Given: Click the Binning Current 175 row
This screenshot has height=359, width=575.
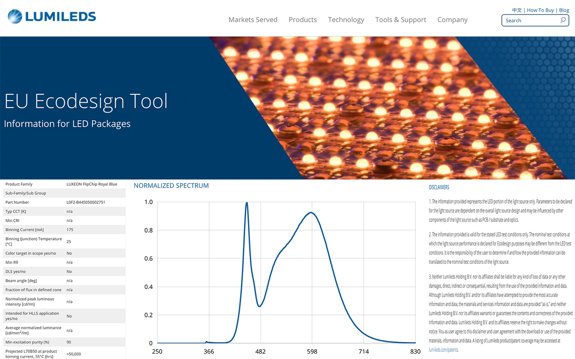Looking at the screenshot, I should (63, 229).
